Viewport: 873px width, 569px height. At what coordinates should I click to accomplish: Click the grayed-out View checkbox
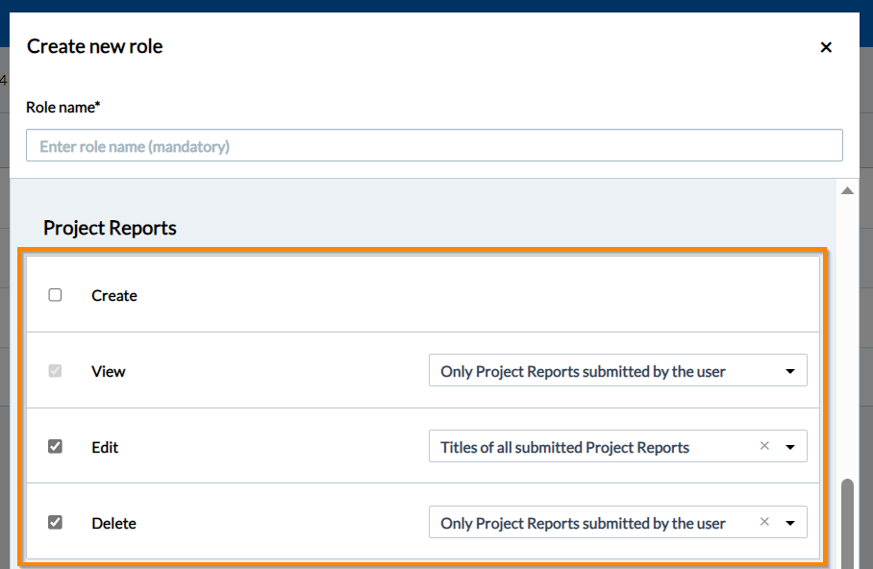pos(55,371)
